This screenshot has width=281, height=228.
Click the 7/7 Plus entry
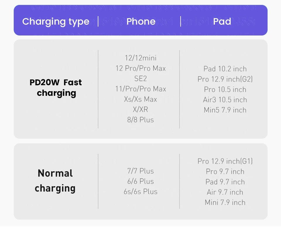click(140, 171)
